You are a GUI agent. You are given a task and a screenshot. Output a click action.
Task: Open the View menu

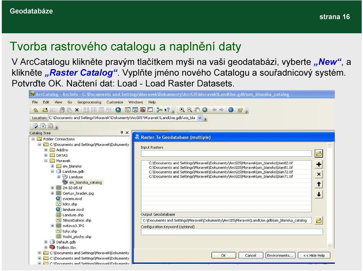click(x=58, y=102)
